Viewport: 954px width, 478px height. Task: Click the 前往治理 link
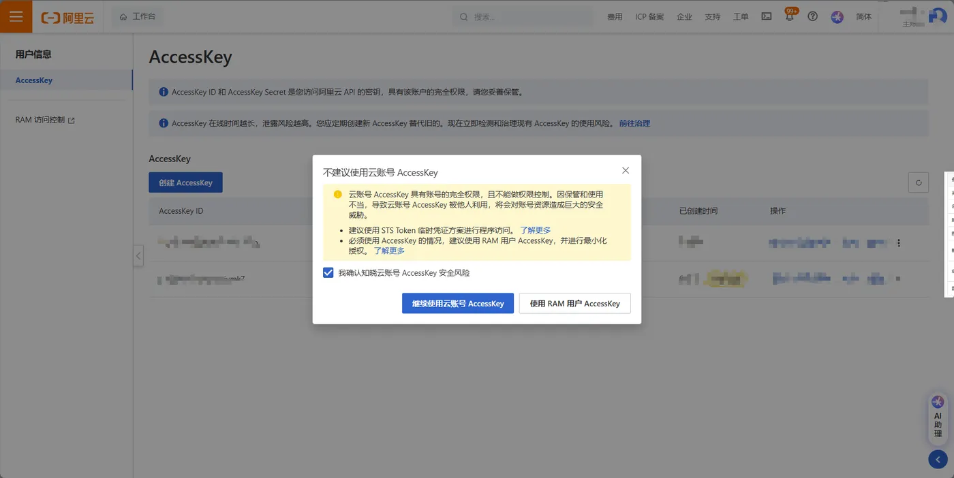(634, 124)
